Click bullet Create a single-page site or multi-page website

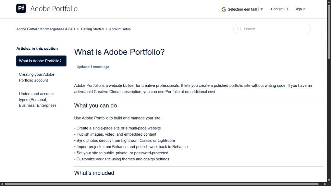click(118, 128)
